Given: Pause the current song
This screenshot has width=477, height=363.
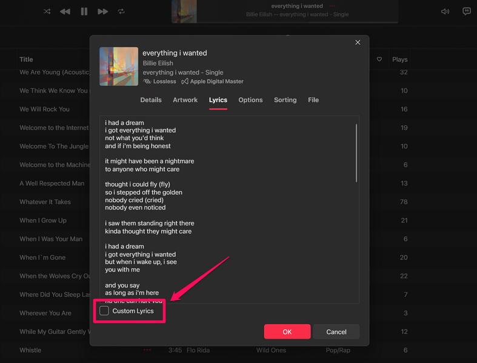Looking at the screenshot, I should pos(84,11).
